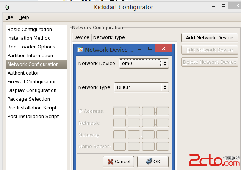
Task: Close the Network Device dialog
Action: click(164, 48)
